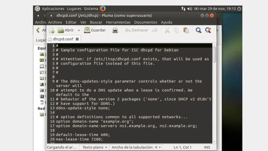Image resolution: width=268 pixels, height=151 pixels.
Task: Click the INS insert mode indicator
Action: tap(207, 147)
